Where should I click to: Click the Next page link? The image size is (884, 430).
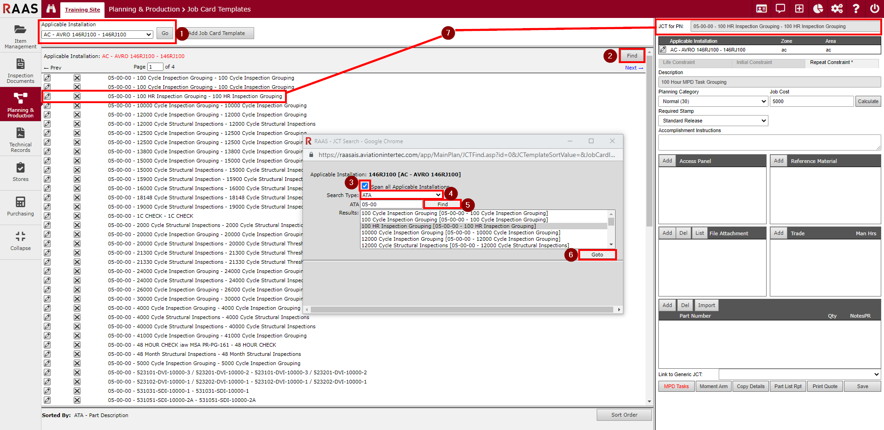[x=634, y=68]
